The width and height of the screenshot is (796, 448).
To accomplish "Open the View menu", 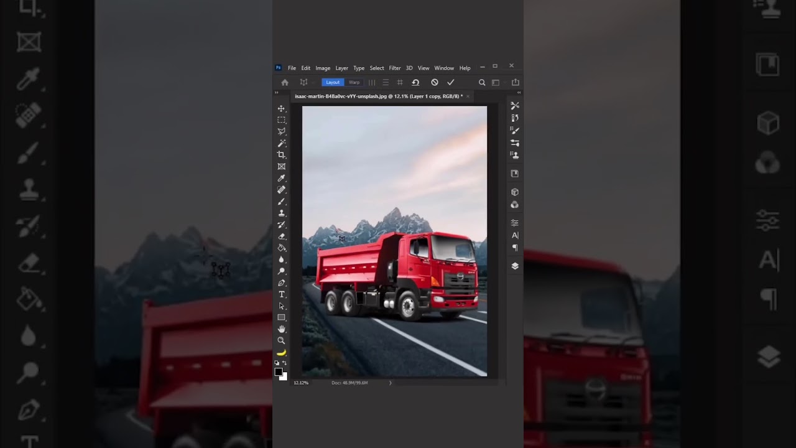I will tap(423, 68).
